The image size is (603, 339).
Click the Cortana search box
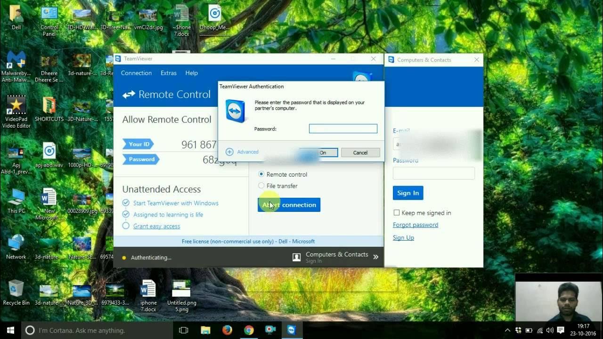click(x=97, y=331)
